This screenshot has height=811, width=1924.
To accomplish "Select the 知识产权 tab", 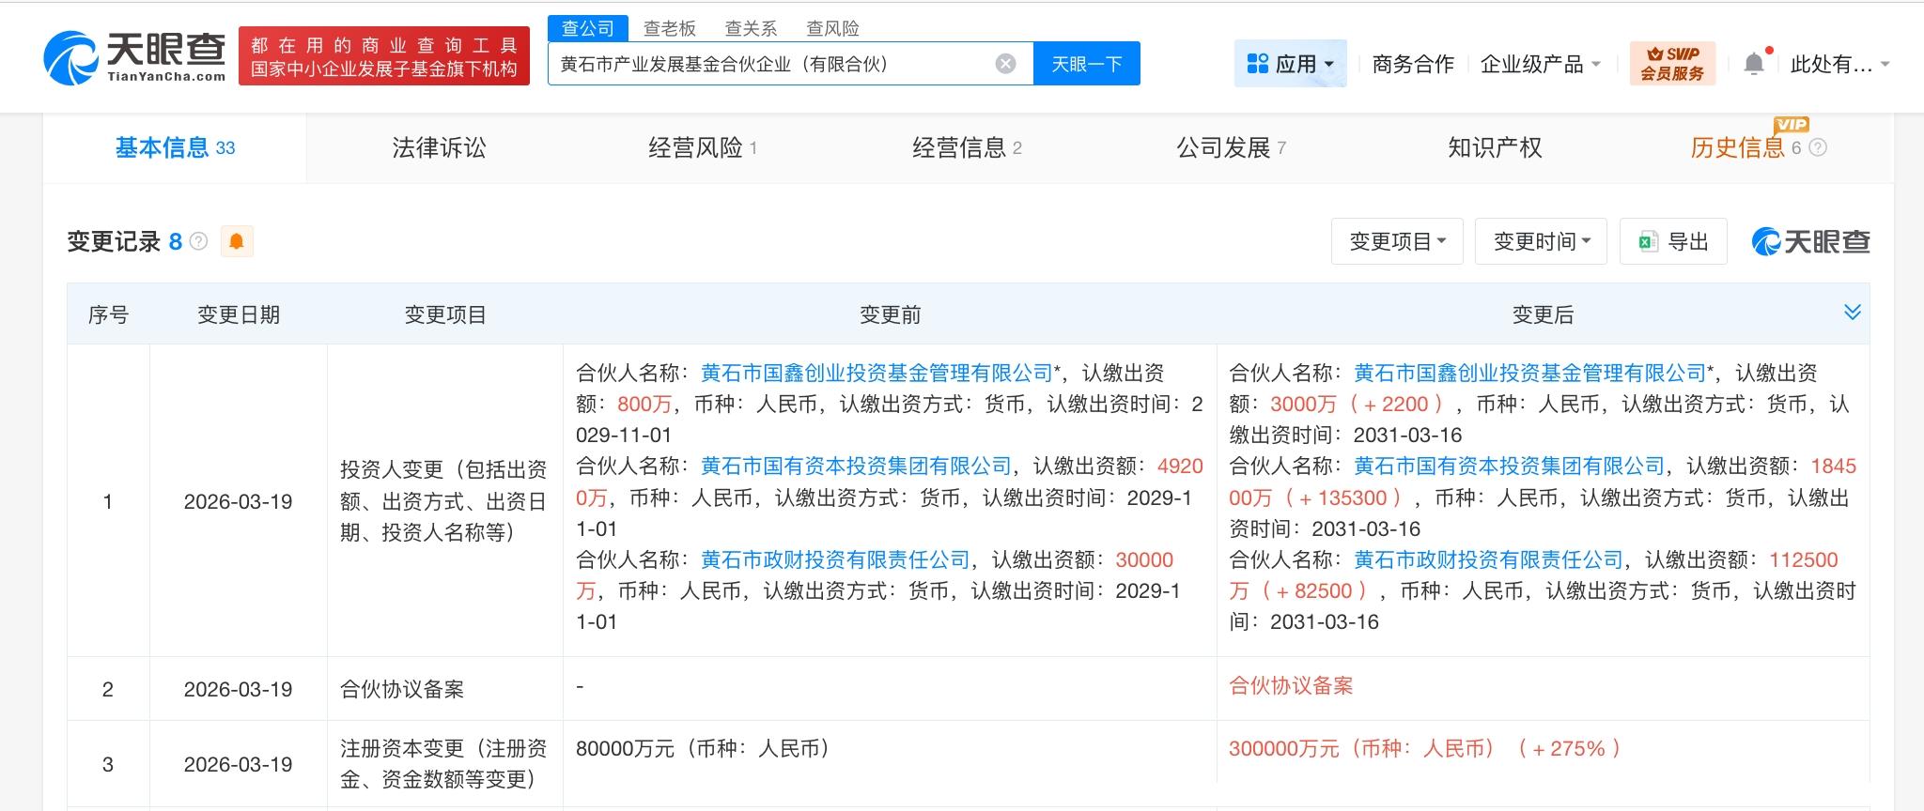I will pyautogui.click(x=1495, y=147).
